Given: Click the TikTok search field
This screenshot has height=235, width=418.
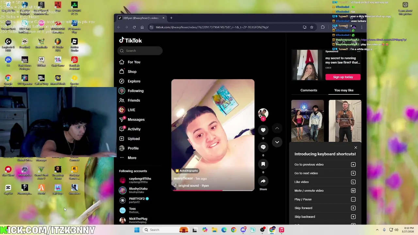Looking at the screenshot, I should (140, 51).
